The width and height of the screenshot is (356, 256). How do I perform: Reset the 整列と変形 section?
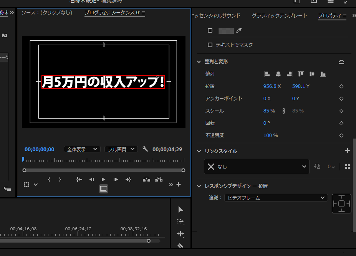341,62
